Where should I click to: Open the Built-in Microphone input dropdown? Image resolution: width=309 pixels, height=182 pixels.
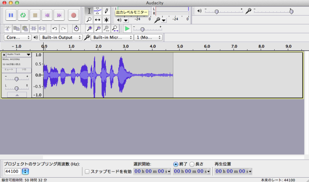tap(112, 37)
